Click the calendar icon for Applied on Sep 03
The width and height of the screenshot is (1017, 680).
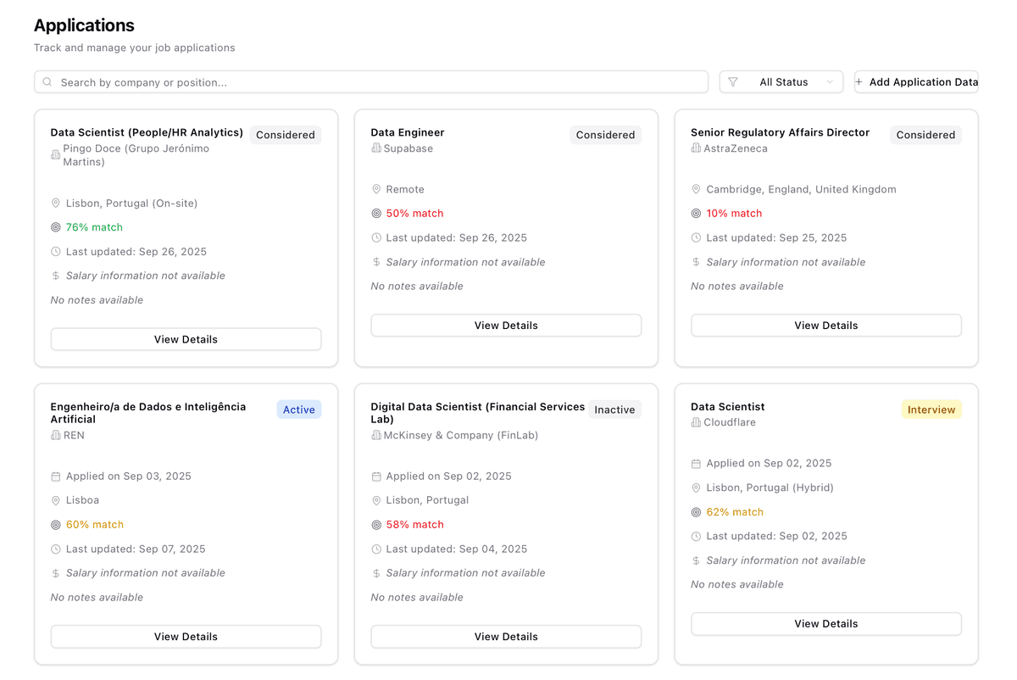[56, 477]
